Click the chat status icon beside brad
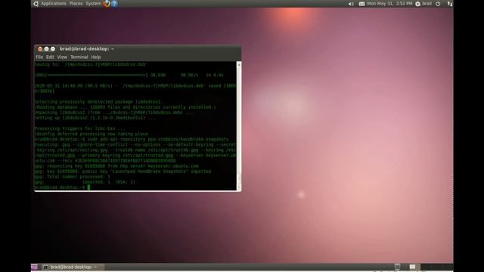The height and width of the screenshot is (272, 484). (x=417, y=4)
